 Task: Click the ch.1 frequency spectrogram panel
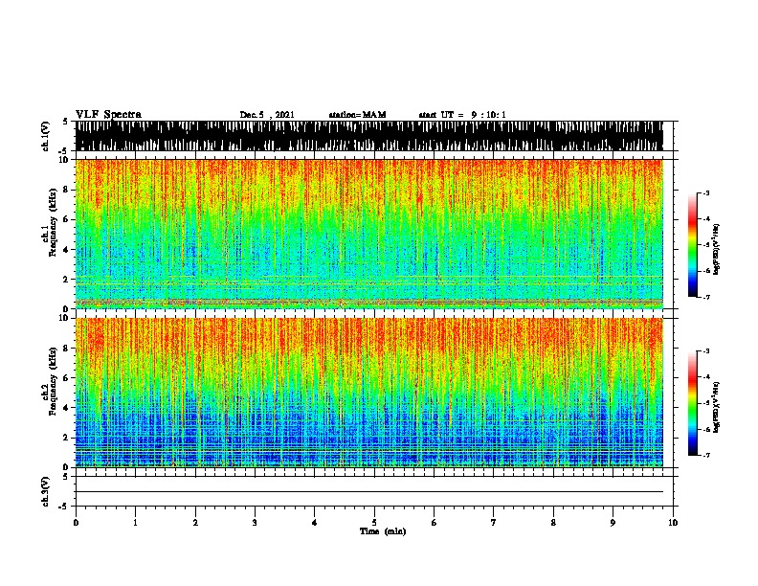(369, 234)
